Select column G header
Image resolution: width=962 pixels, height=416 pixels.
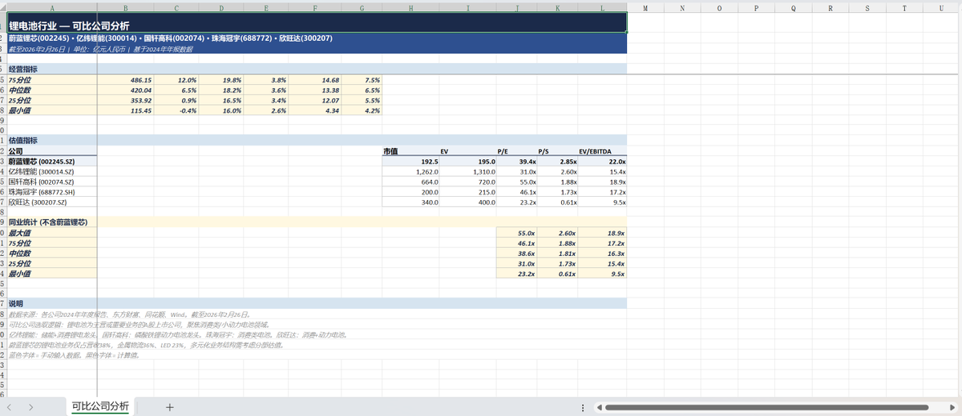point(362,7)
